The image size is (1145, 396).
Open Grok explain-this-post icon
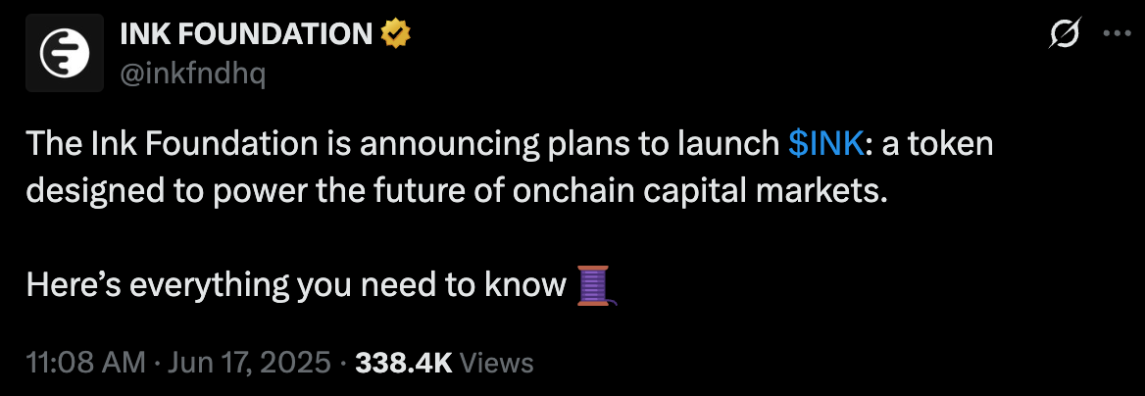pyautogui.click(x=1065, y=34)
